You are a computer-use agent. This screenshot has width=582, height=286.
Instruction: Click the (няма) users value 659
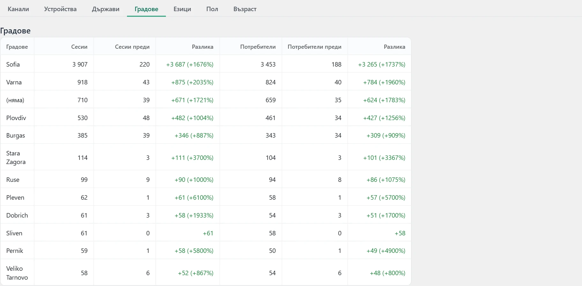coord(271,100)
